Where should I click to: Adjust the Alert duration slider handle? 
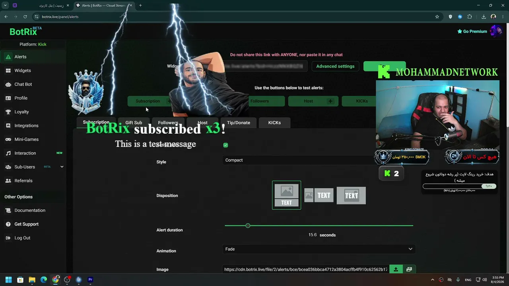tap(248, 226)
